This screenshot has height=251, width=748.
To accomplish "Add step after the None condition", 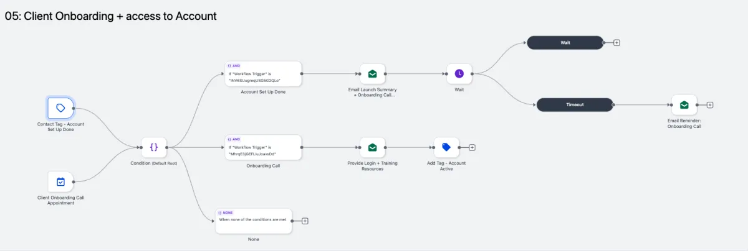I will click(305, 221).
